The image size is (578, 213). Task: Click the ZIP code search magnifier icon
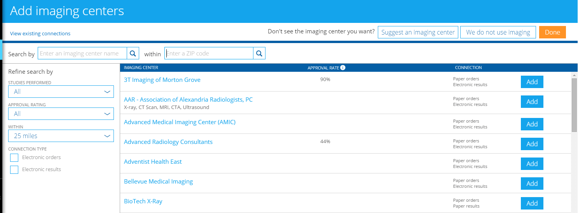coord(259,54)
